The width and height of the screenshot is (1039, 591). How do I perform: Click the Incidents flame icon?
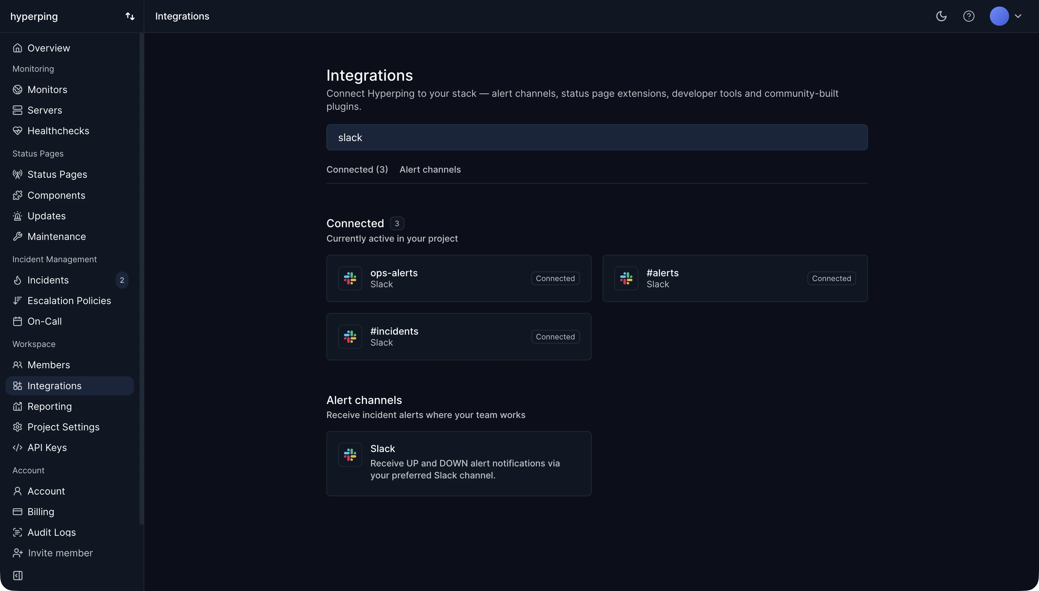[17, 280]
